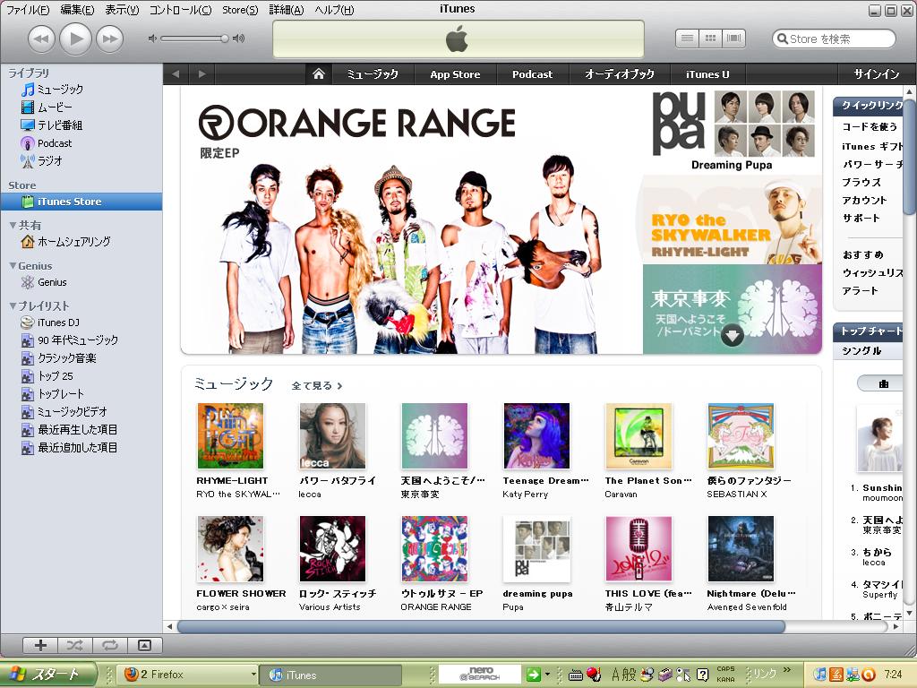The height and width of the screenshot is (688, 917).
Task: Open the Store menu
Action: coord(240,10)
